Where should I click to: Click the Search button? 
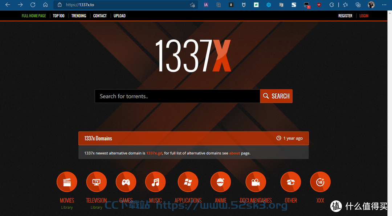[x=276, y=96]
